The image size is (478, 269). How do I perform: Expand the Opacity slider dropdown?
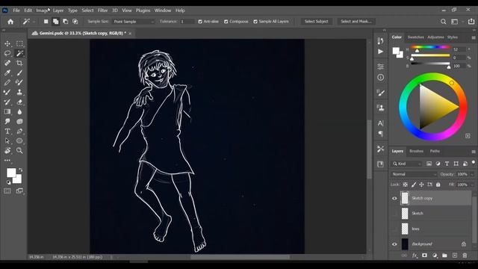pos(472,174)
